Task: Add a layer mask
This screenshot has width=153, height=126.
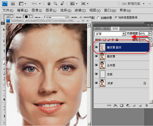Action: 121,105
